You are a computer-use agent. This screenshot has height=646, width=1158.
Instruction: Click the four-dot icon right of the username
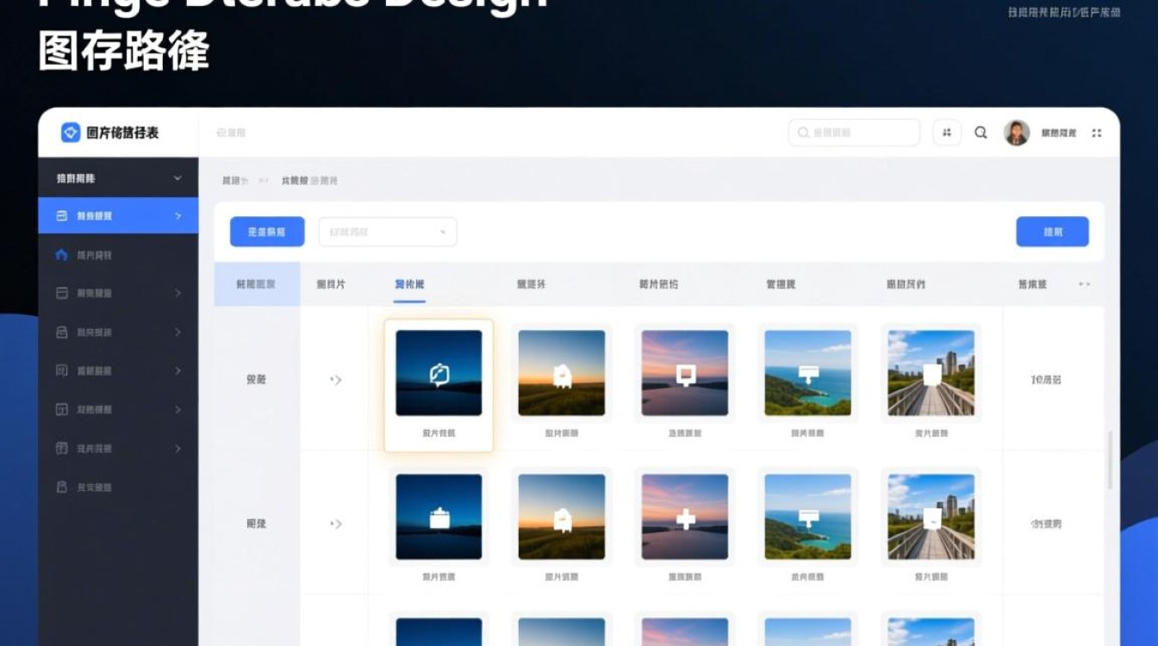point(1097,133)
